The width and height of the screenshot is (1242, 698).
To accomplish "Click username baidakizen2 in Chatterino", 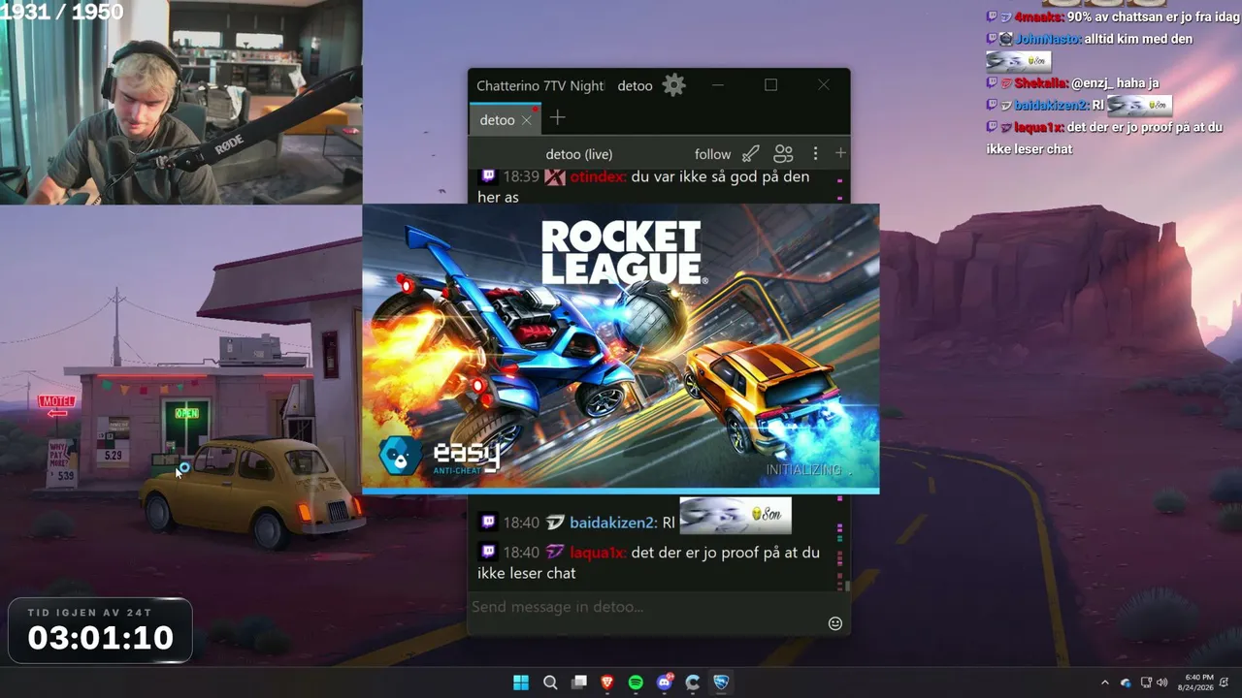I will [612, 523].
